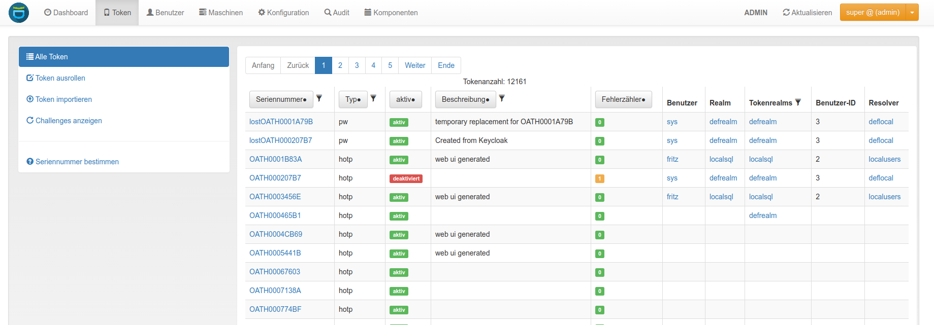Click Weiter pagination button

[x=415, y=65]
